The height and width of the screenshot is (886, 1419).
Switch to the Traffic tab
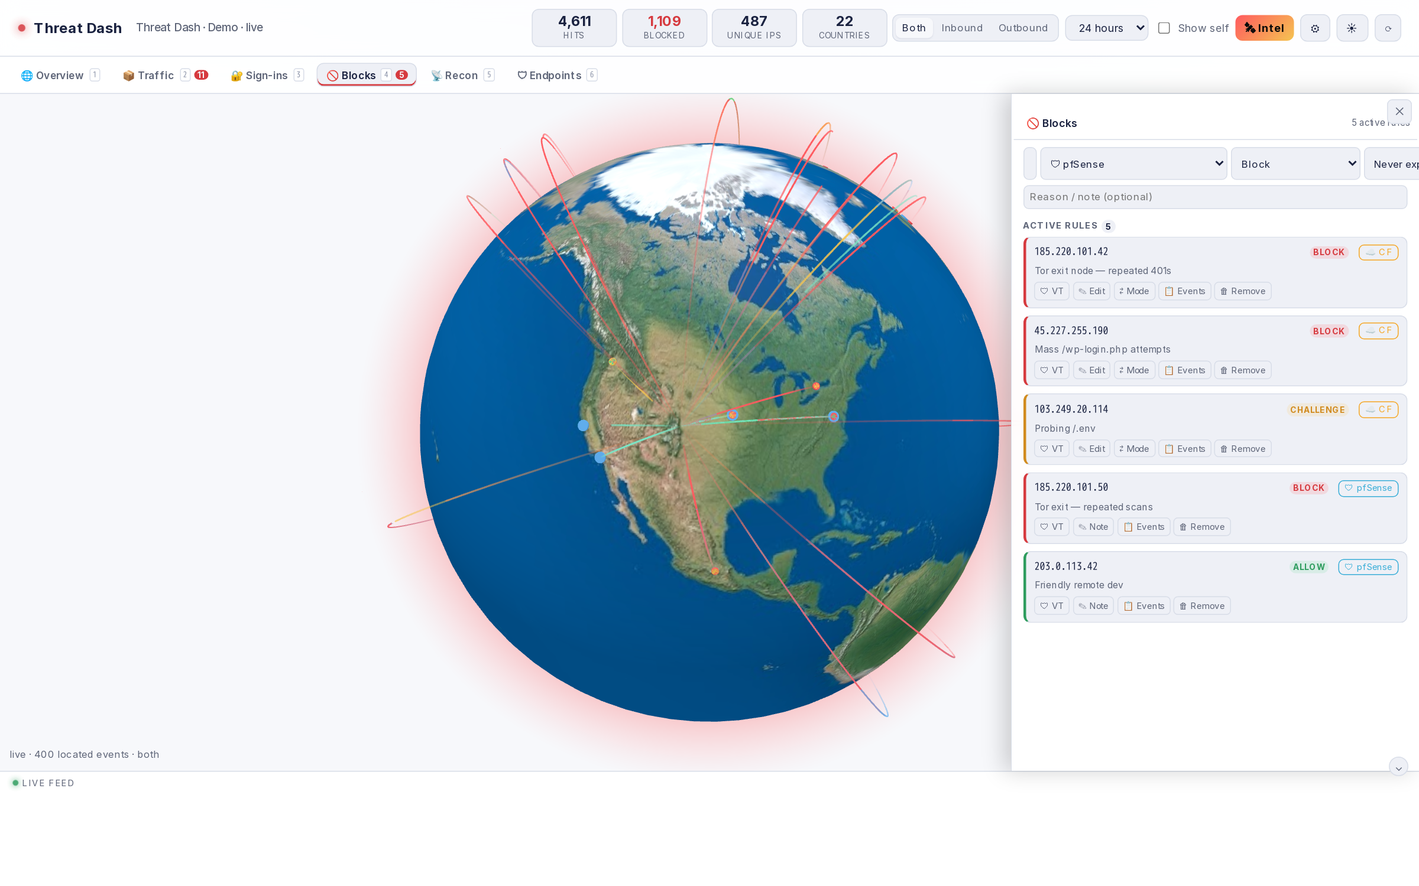[x=166, y=75]
